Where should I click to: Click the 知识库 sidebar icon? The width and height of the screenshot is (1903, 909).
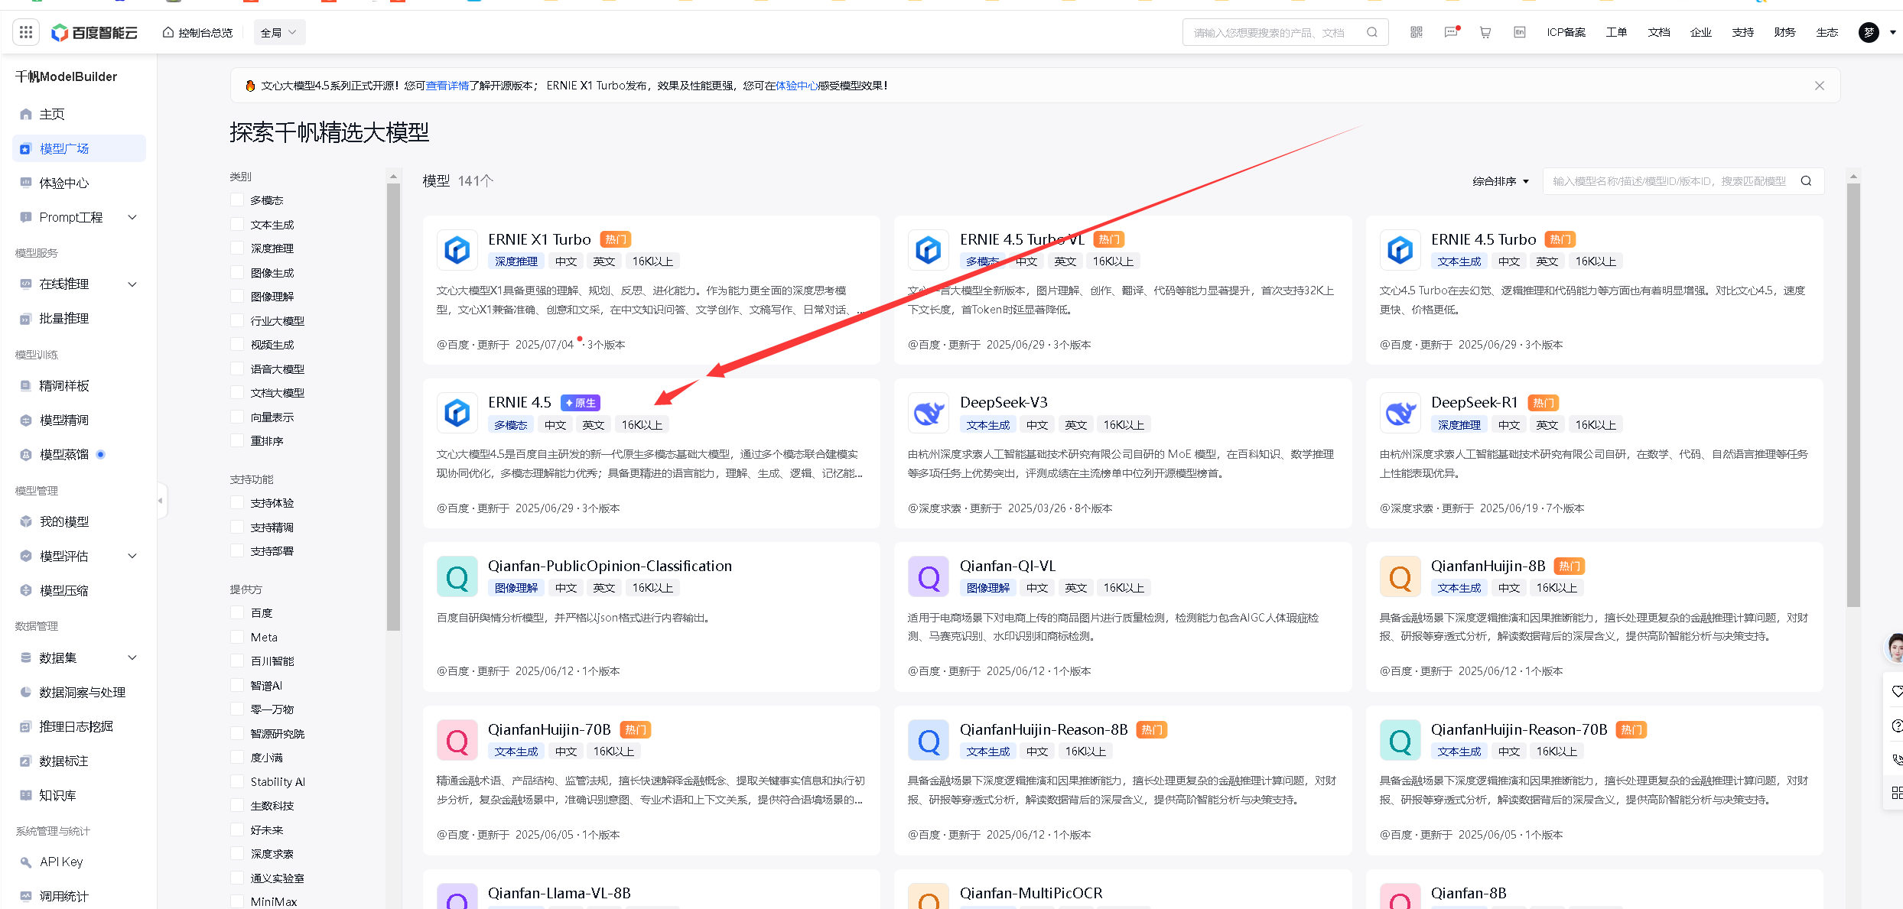tap(26, 795)
